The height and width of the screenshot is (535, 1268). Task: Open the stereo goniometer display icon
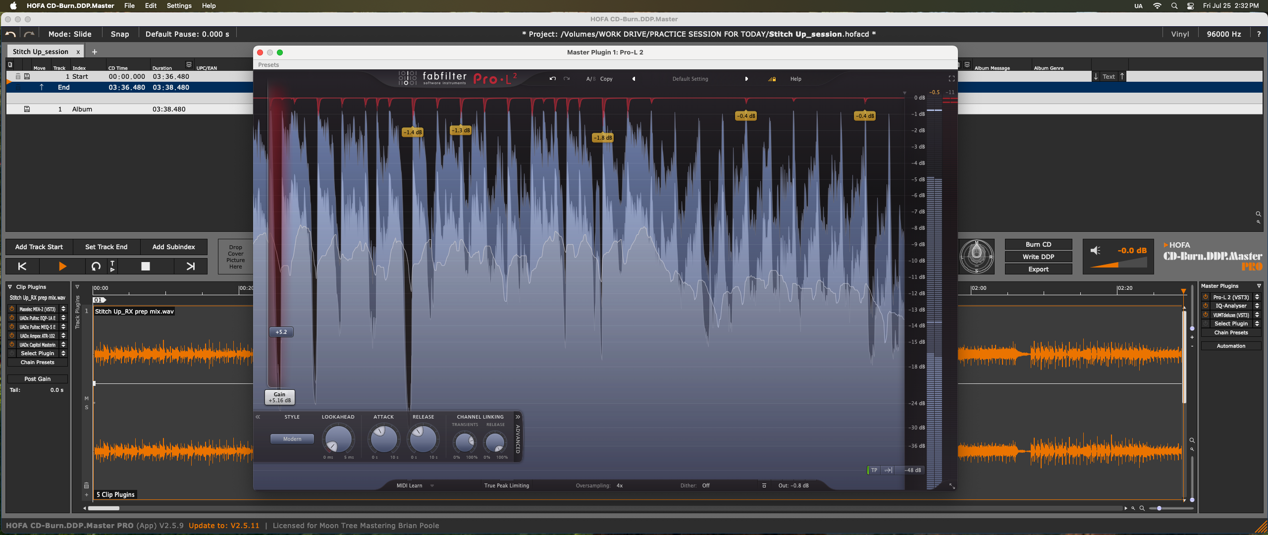click(976, 256)
